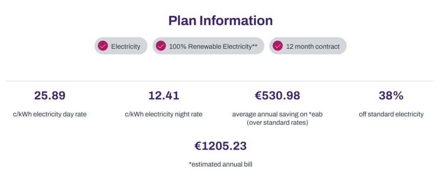Click the checkmark icon beside 100% Renewable Electricity
Image resolution: width=445 pixels, height=176 pixels.
161,46
